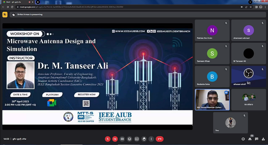The image size is (268, 145).
Task: Click the Present now icon
Action: pyautogui.click(x=137, y=139)
